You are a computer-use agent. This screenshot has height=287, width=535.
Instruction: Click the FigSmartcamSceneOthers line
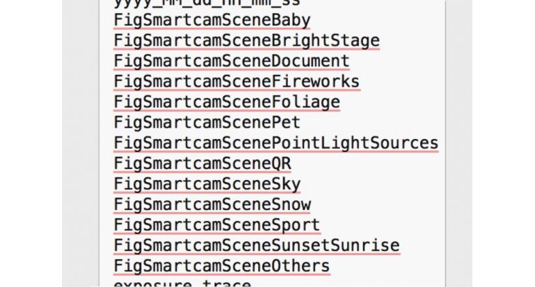222,266
